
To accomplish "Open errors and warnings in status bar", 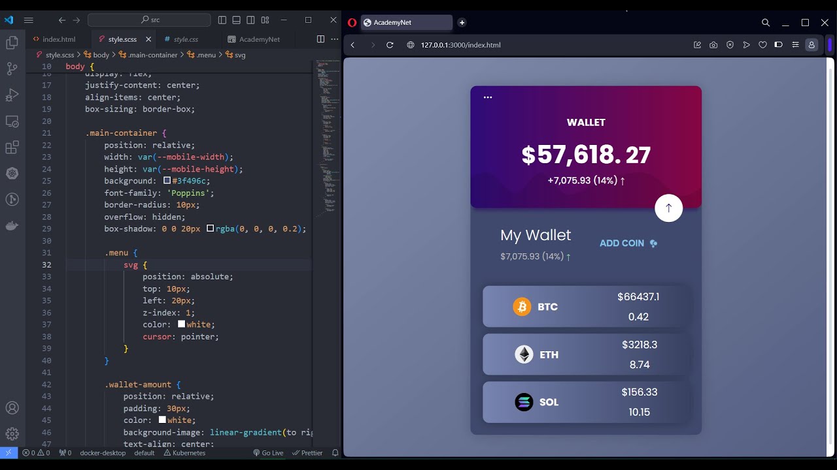I will [36, 452].
